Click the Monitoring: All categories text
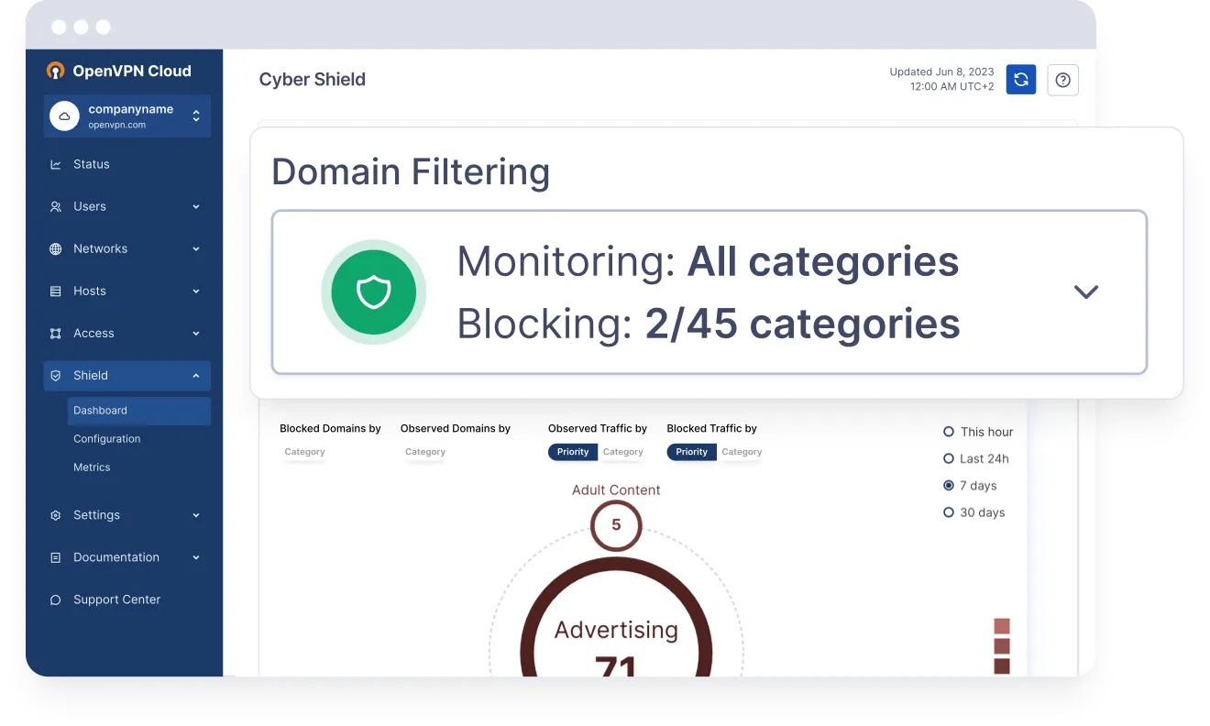Screen dimensions: 1210x726 [708, 262]
